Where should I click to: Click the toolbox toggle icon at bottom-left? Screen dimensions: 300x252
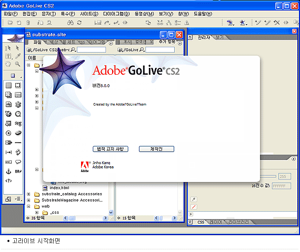click(x=8, y=199)
